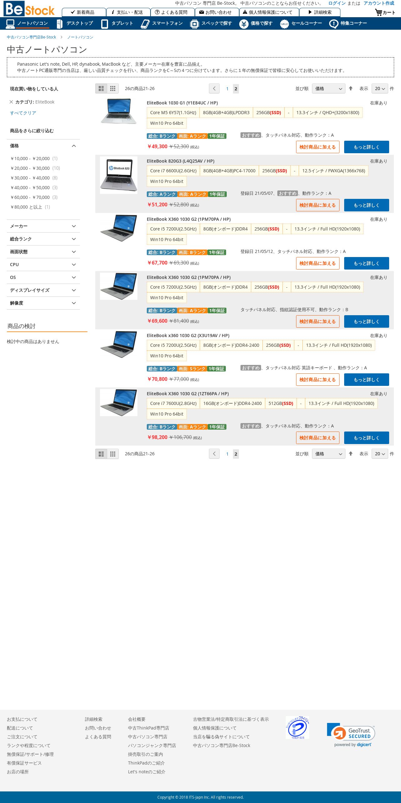Image resolution: width=401 pixels, height=803 pixels.
Task: Collapse the 価格 filter section
Action: (x=43, y=146)
